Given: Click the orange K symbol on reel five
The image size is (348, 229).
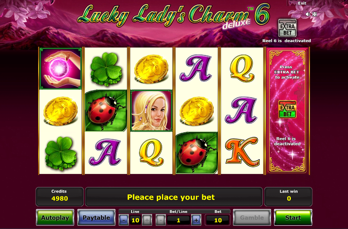Looking at the screenshot, I should coord(242,152).
